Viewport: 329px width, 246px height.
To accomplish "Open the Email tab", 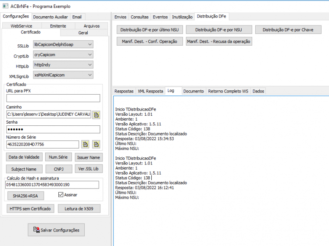I will (77, 17).
